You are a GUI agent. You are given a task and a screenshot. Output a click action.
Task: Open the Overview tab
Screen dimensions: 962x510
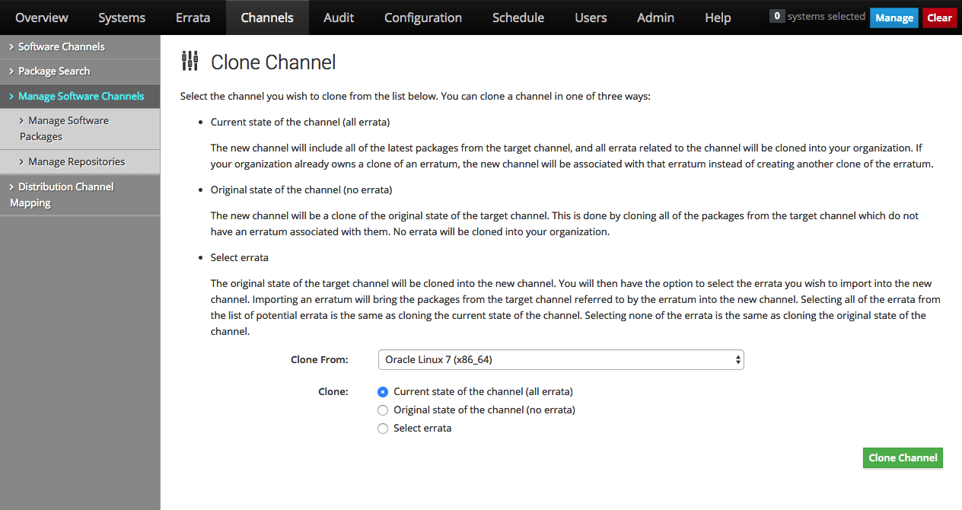[x=41, y=18]
